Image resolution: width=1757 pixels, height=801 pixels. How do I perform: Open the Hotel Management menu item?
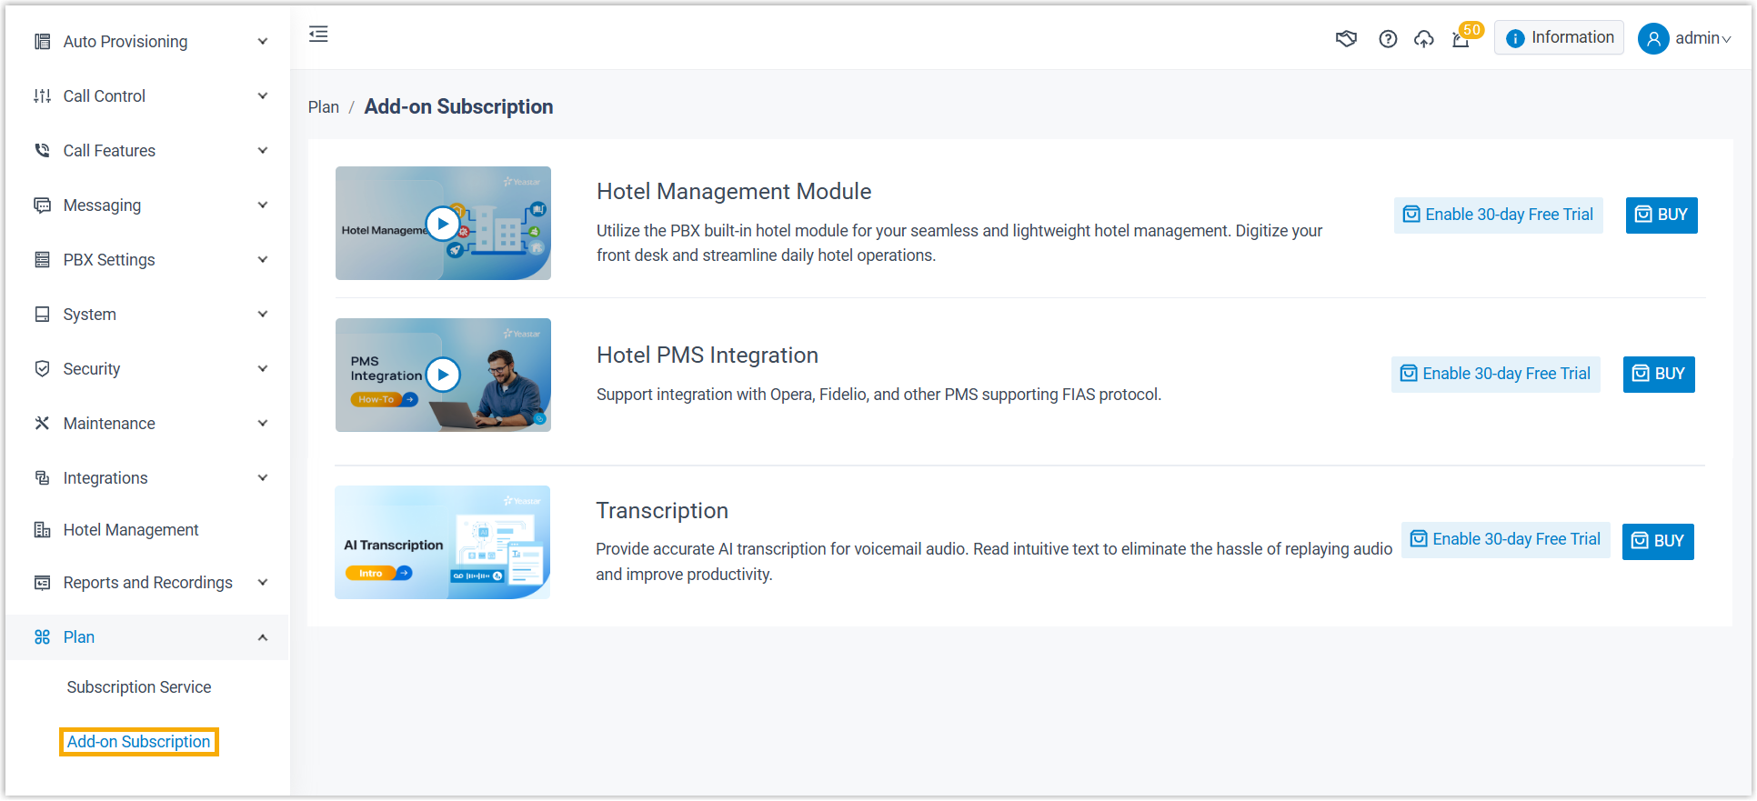pos(131,530)
